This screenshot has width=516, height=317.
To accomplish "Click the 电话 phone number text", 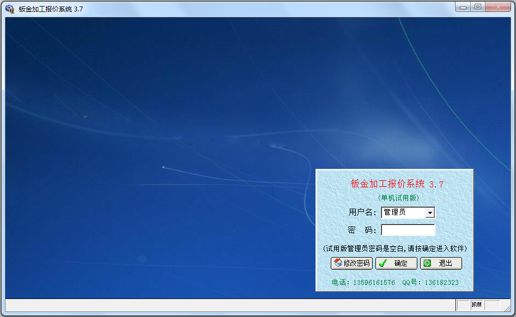I will (363, 283).
